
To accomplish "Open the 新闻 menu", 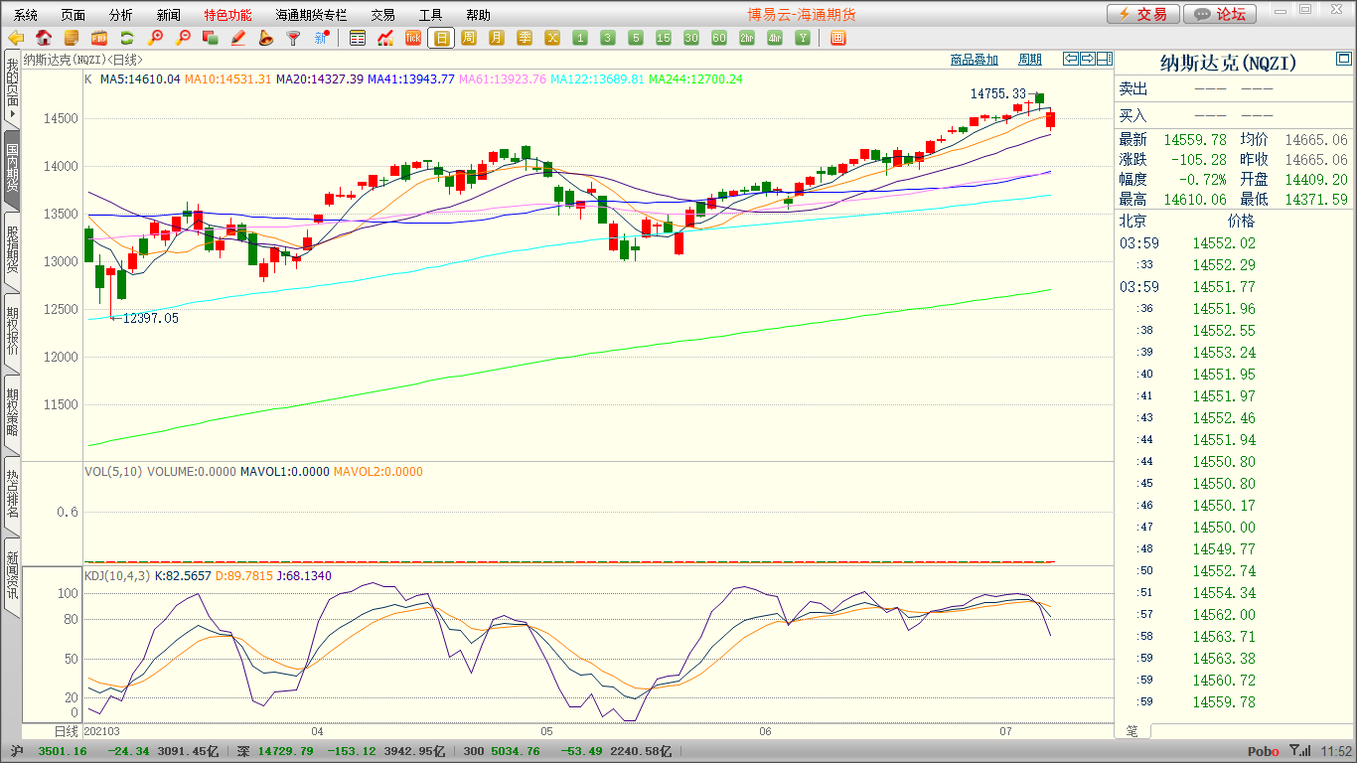I will coord(169,15).
